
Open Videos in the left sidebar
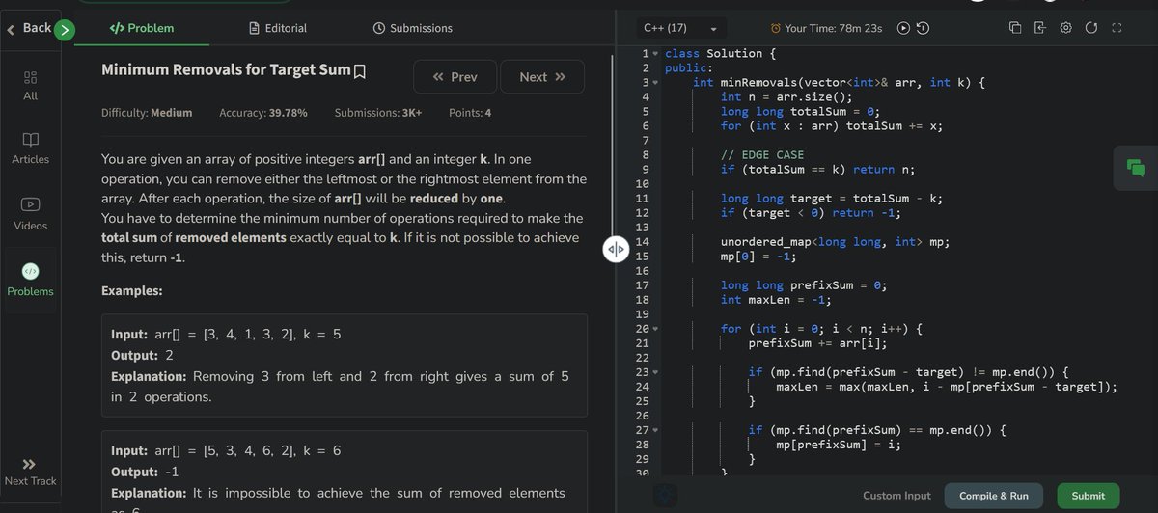tap(30, 214)
